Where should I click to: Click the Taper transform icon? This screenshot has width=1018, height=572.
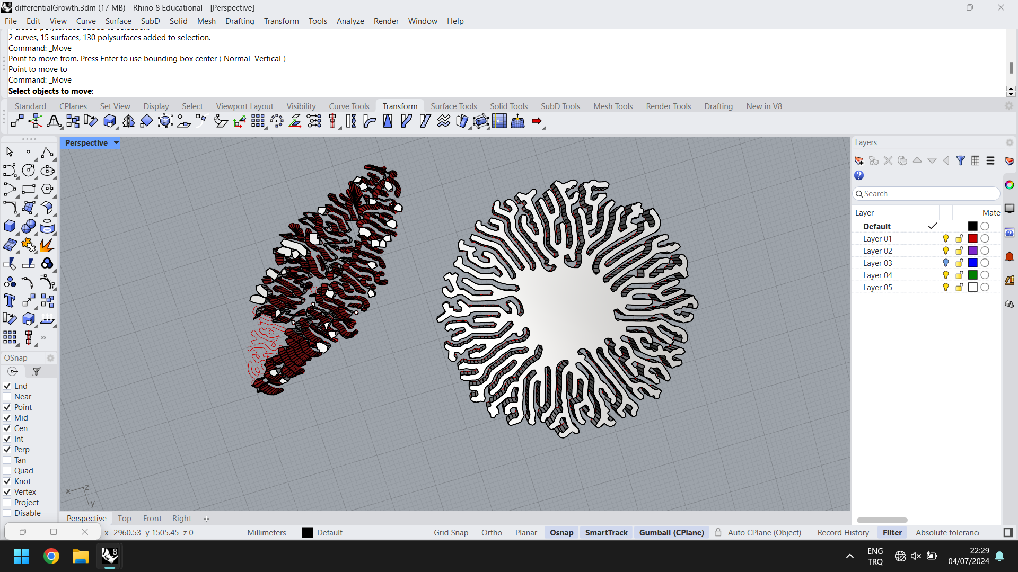pyautogui.click(x=388, y=121)
